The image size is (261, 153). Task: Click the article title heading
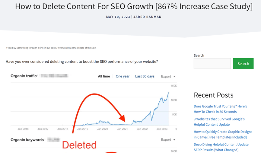[x=134, y=7]
